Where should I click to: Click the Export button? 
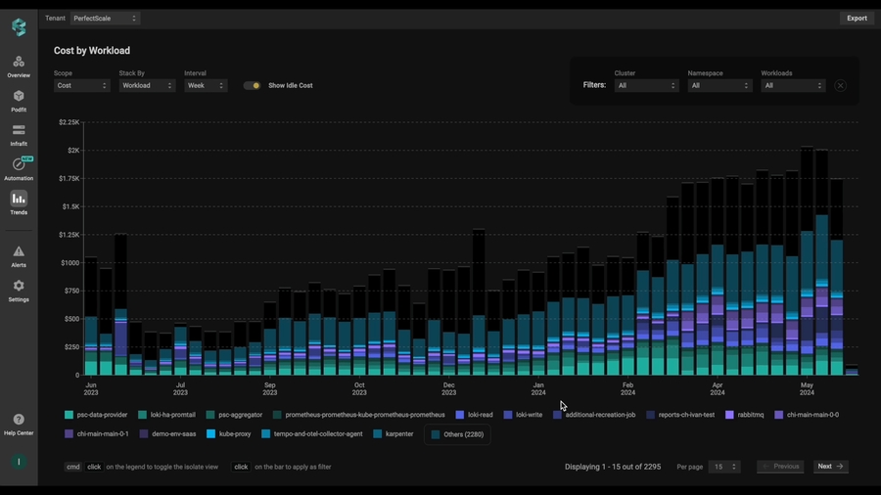pos(857,19)
